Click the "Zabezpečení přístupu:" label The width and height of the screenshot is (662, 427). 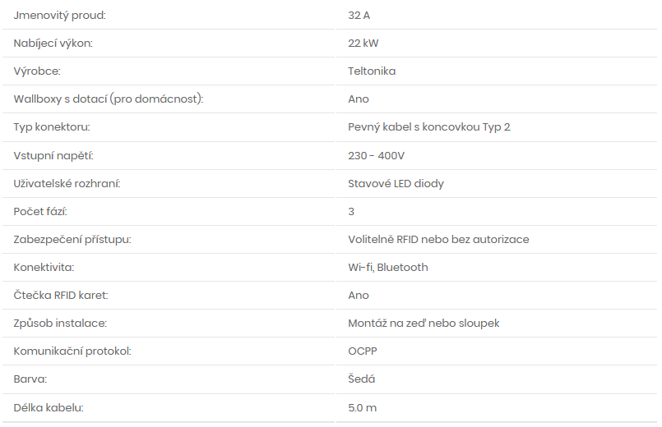point(72,240)
